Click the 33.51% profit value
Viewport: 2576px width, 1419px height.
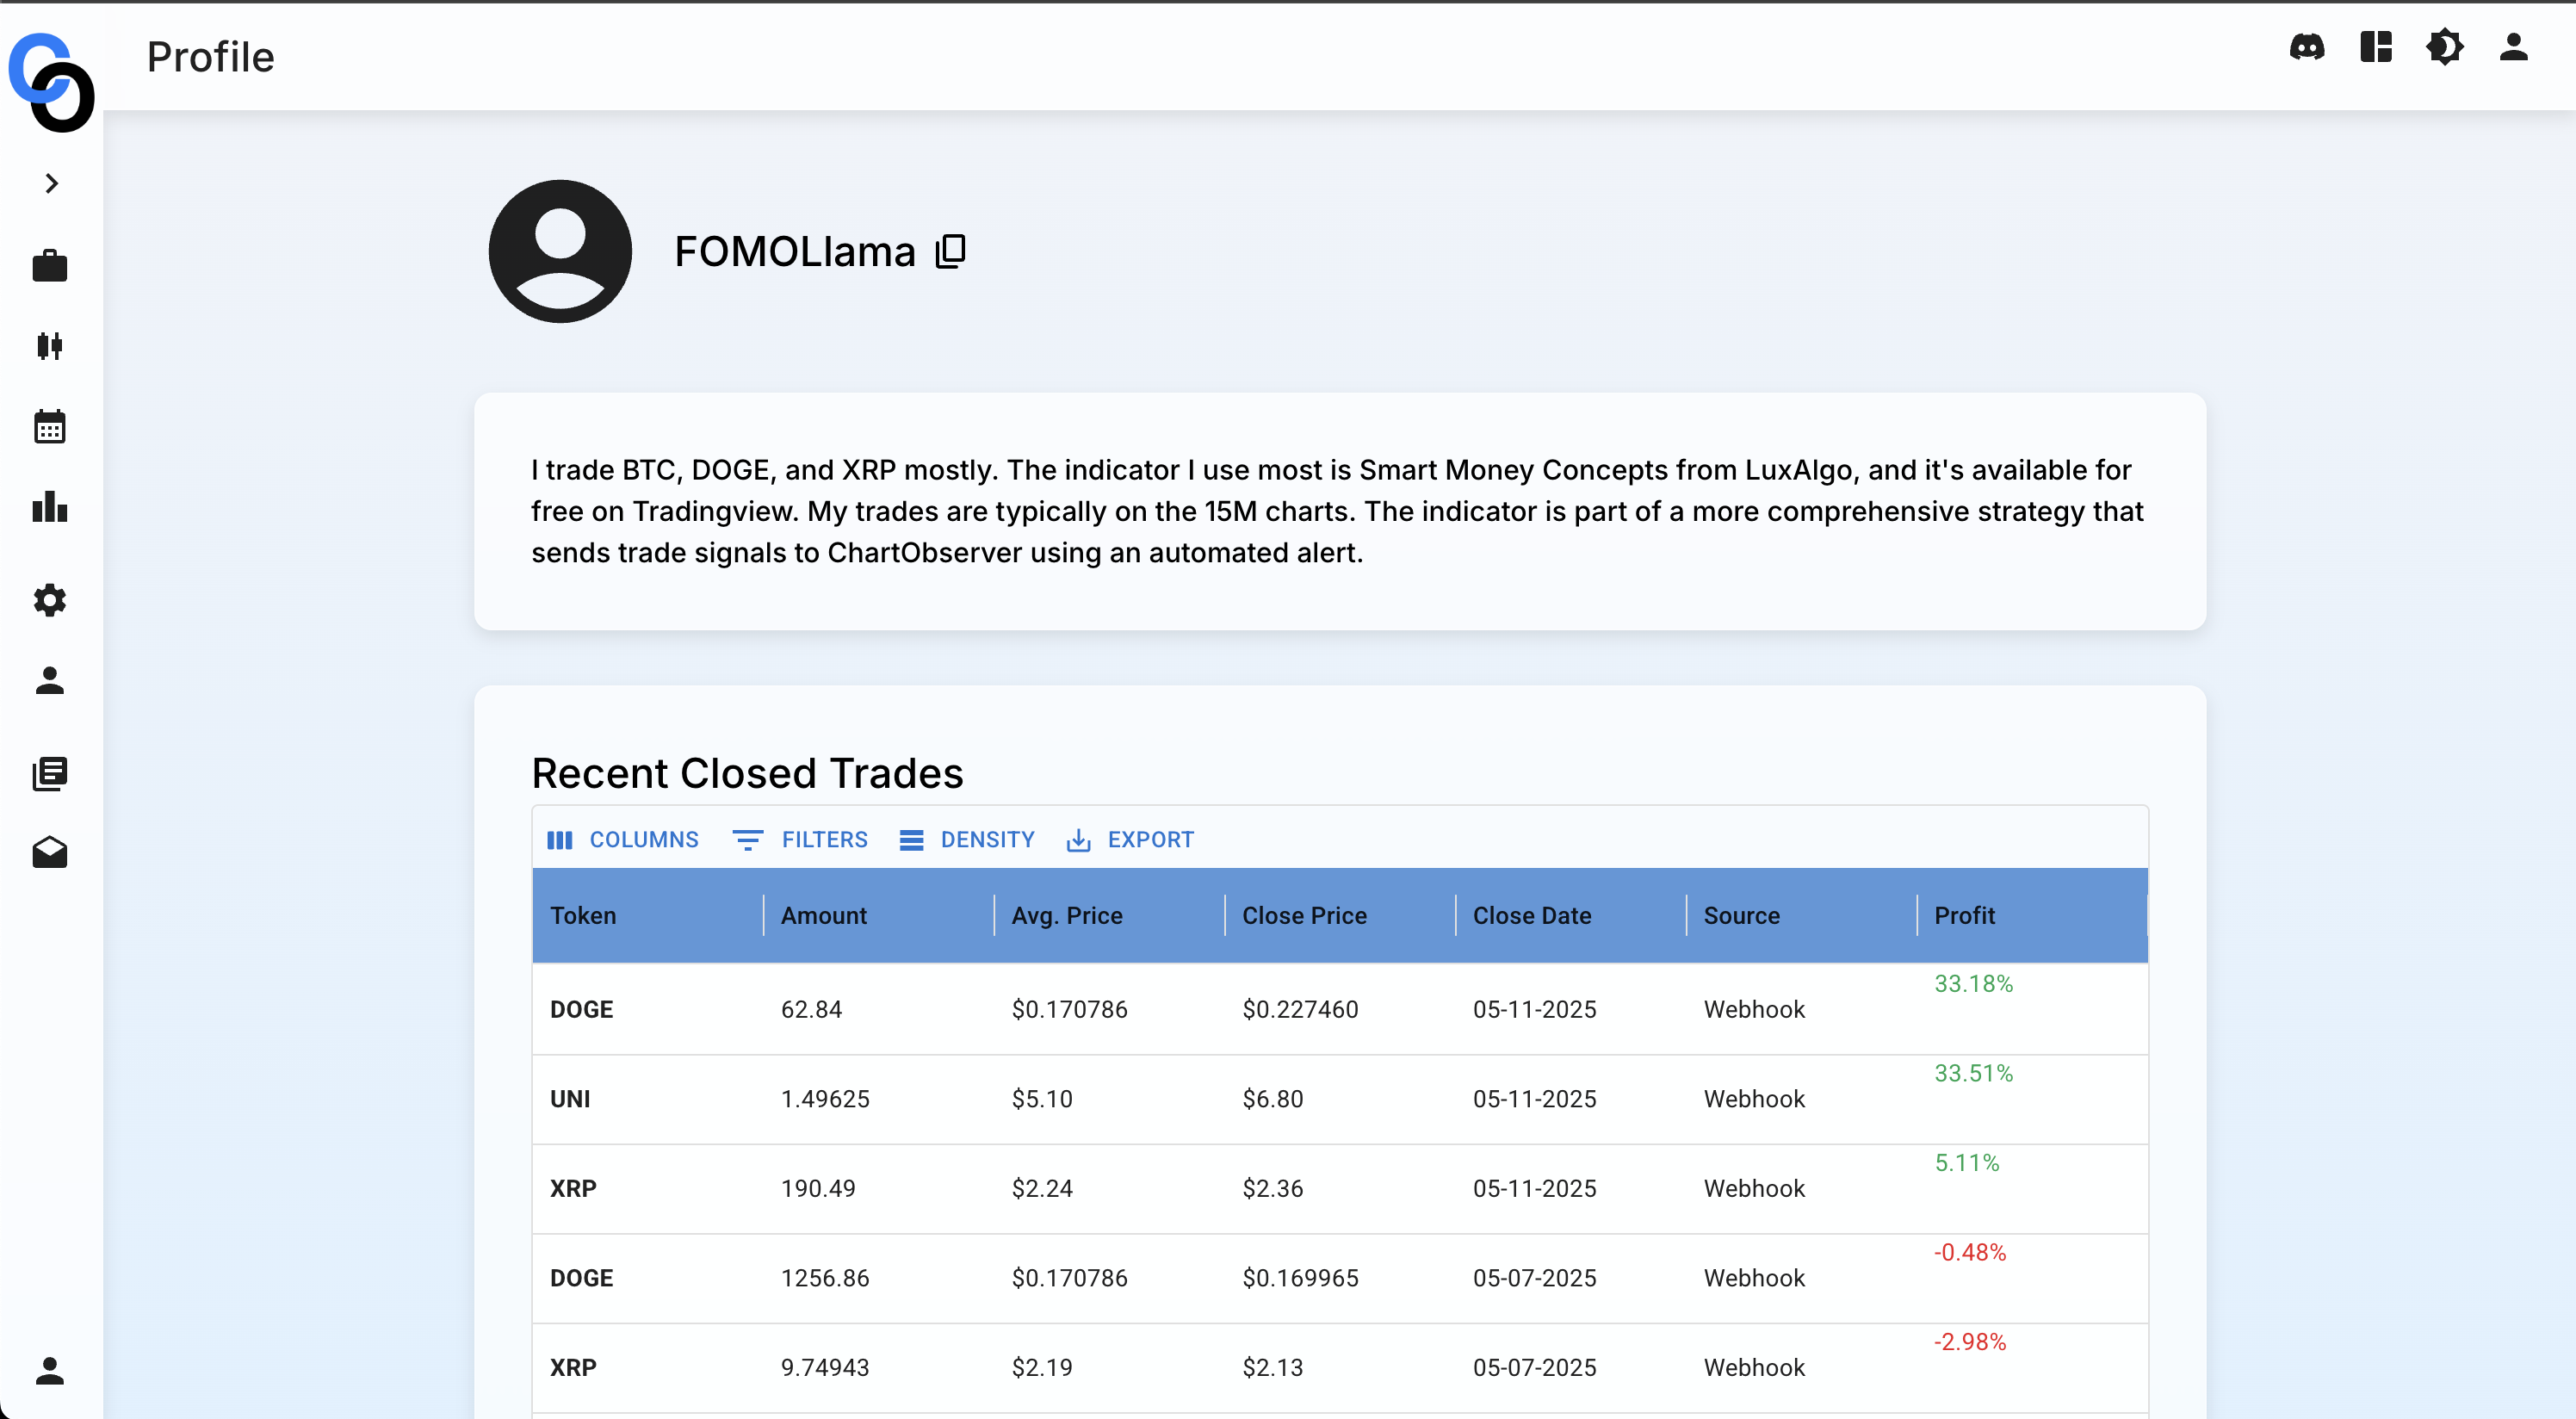(1973, 1074)
